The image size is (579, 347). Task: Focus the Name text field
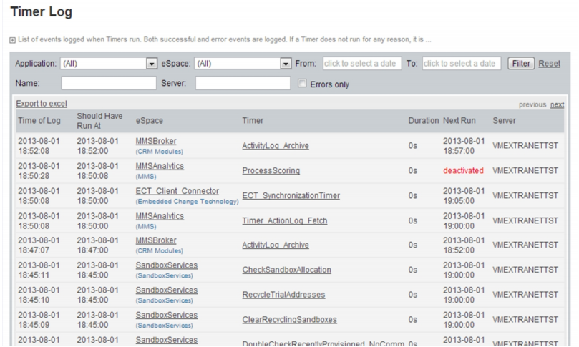click(x=108, y=84)
